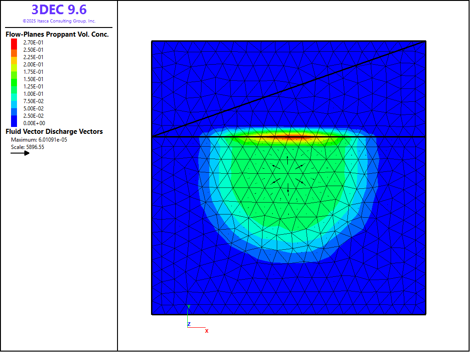Viewport: 470px width, 352px height.
Task: Click the 5.00E-02 legend label
Action: coord(34,109)
